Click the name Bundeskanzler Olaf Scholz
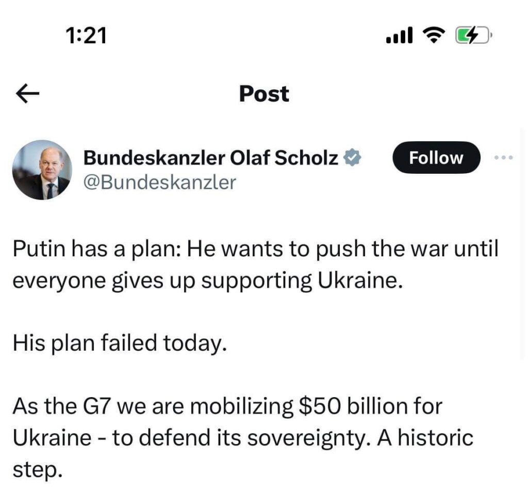Image resolution: width=528 pixels, height=491 pixels. (210, 158)
